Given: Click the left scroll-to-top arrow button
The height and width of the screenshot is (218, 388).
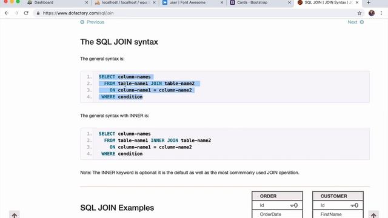Looking at the screenshot, I should pos(15,214).
